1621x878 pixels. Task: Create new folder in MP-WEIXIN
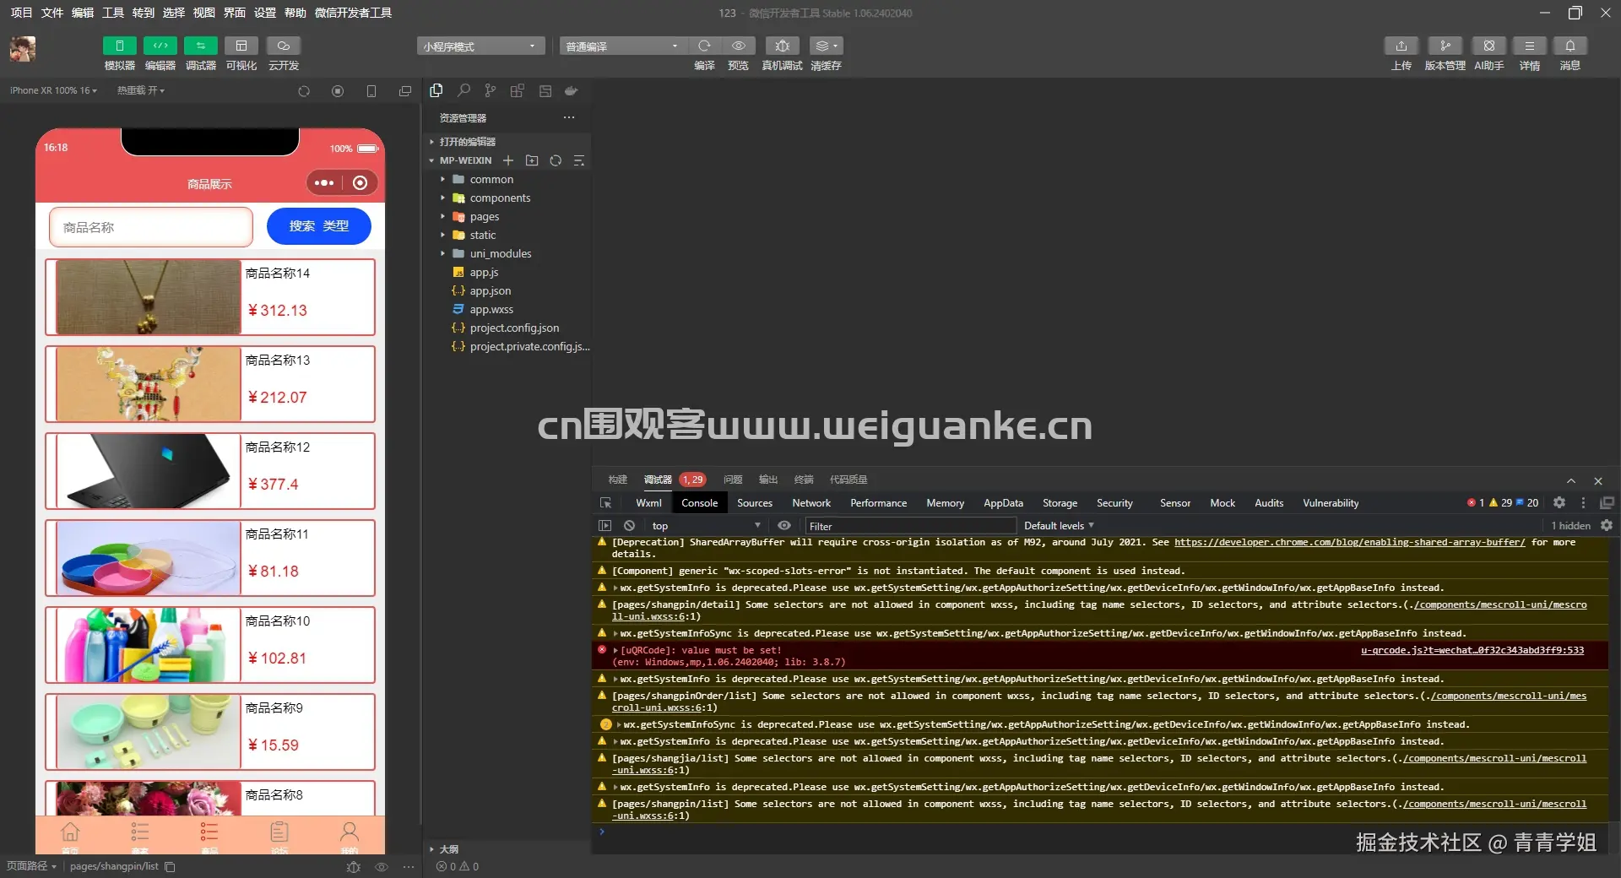[x=532, y=160]
